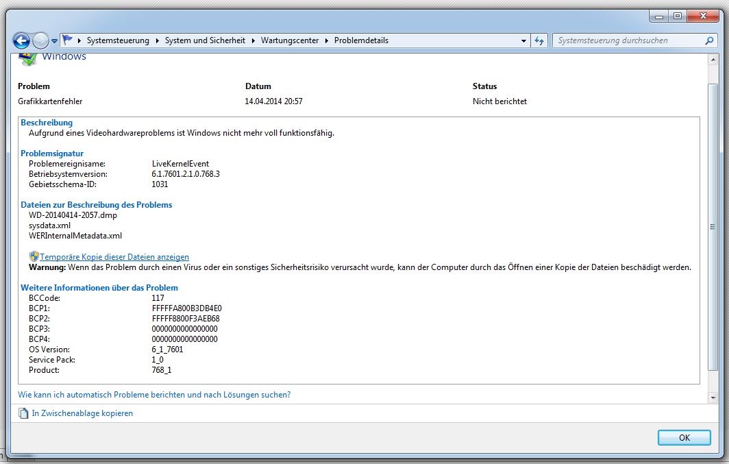Navigate to Wartungscenter breadcrumb

[x=290, y=40]
